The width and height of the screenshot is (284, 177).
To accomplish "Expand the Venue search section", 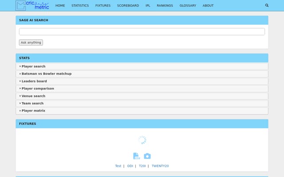I will tap(142, 96).
